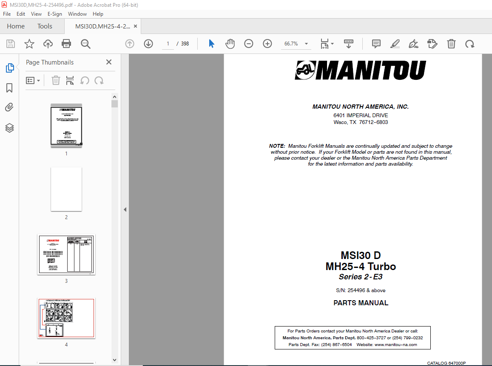Collapse the navigation pane arrow
This screenshot has width=492, height=366.
[x=125, y=209]
